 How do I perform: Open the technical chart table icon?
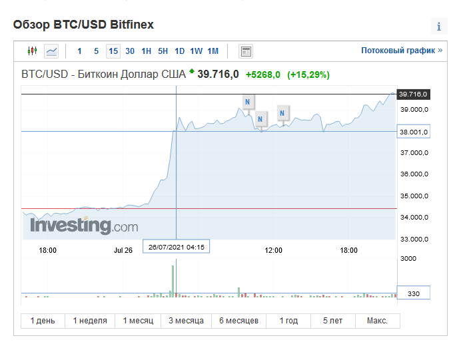pyautogui.click(x=246, y=51)
